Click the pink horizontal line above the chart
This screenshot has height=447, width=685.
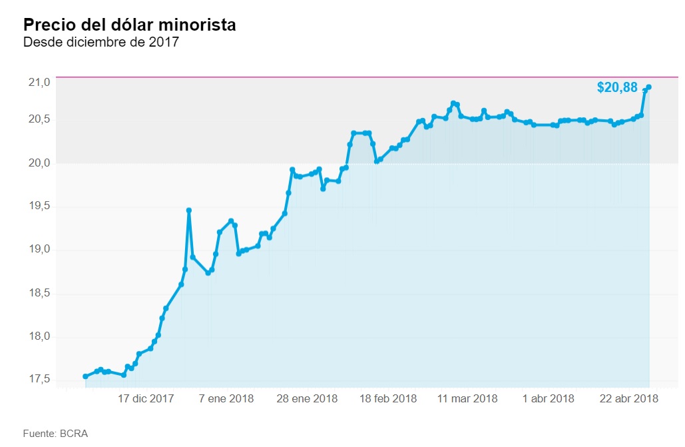(x=333, y=77)
